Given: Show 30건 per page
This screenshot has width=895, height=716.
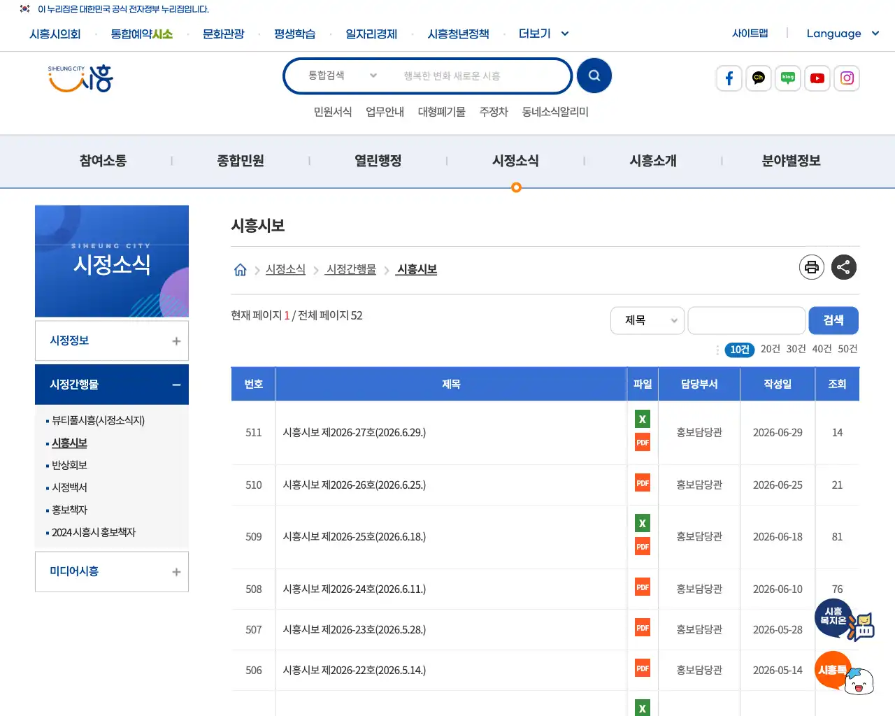Looking at the screenshot, I should pyautogui.click(x=796, y=349).
